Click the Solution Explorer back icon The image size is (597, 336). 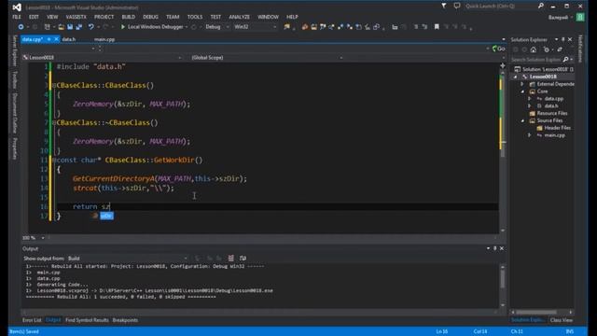(x=516, y=49)
